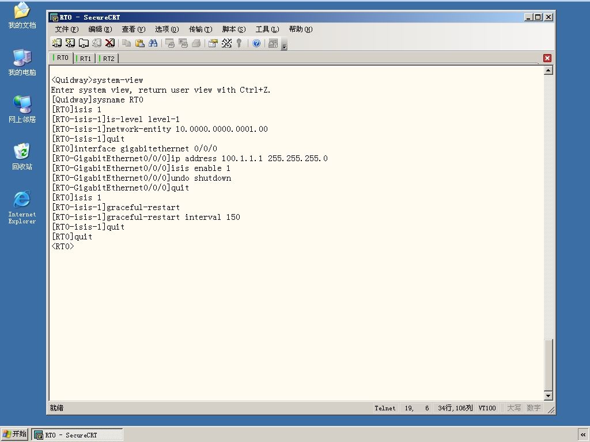Click the blue Help question mark icon
Screen dimensions: 590x442
tap(256, 43)
